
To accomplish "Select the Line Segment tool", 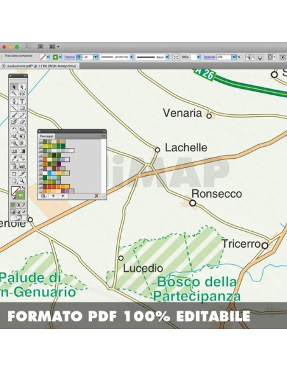I will click(14, 108).
